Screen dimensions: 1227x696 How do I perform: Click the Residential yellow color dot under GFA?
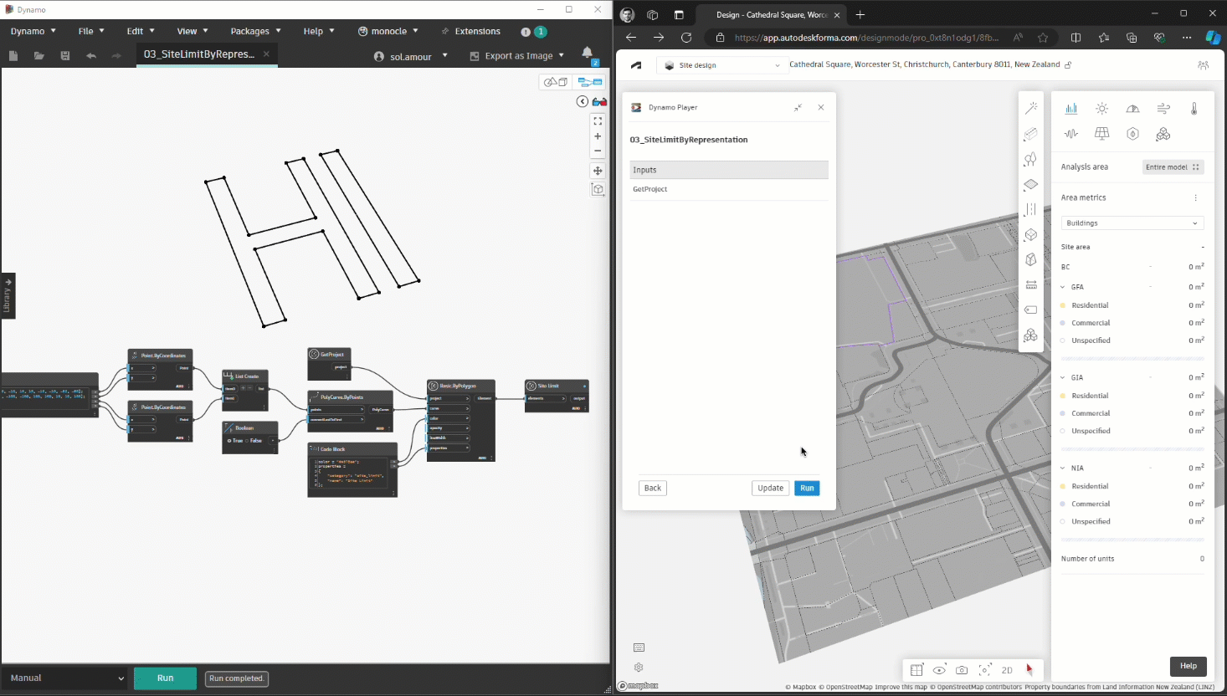click(1063, 305)
